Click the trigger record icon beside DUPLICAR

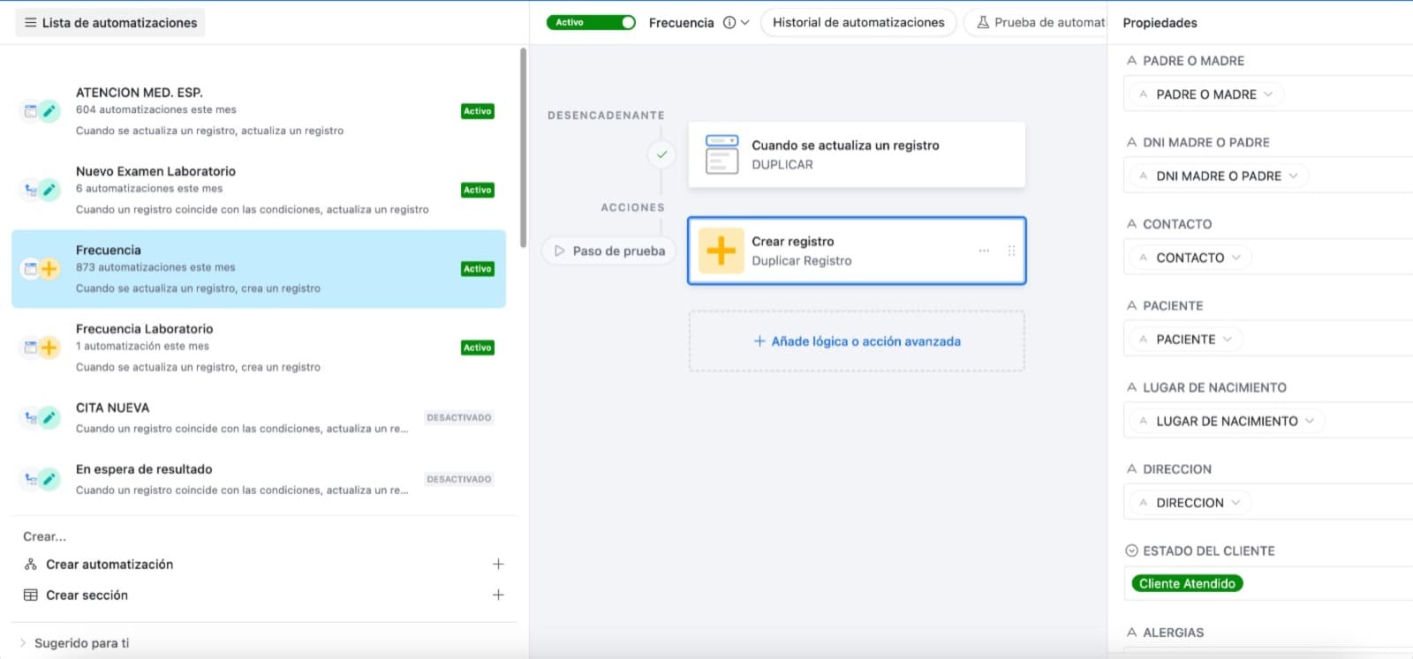pos(722,154)
